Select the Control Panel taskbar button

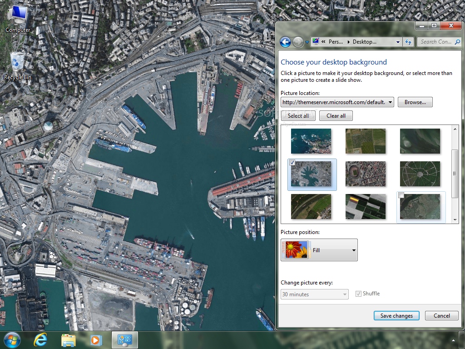pyautogui.click(x=124, y=340)
